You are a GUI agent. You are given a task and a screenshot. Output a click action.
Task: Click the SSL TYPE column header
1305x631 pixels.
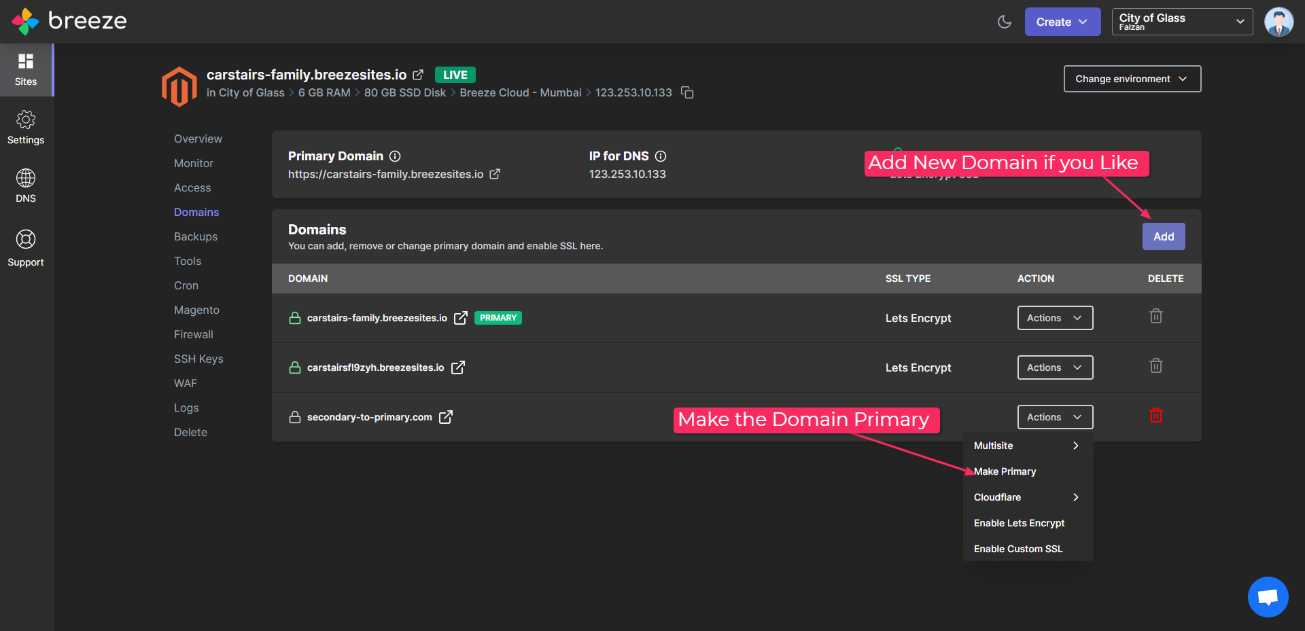tap(908, 278)
